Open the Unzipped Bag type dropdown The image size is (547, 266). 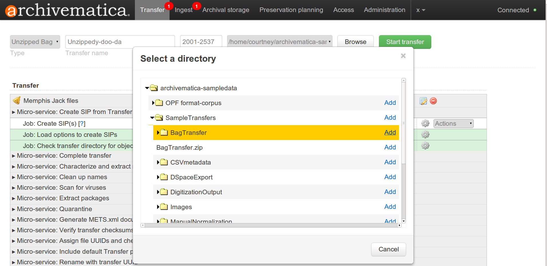tap(35, 42)
